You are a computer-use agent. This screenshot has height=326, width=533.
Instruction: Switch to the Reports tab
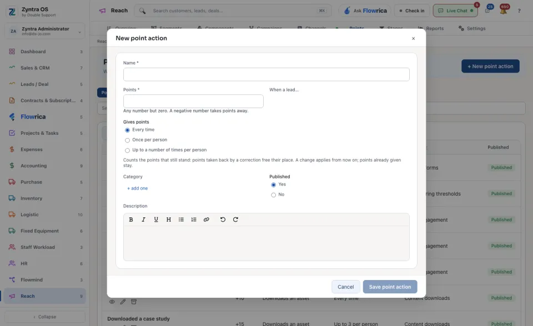click(x=431, y=28)
